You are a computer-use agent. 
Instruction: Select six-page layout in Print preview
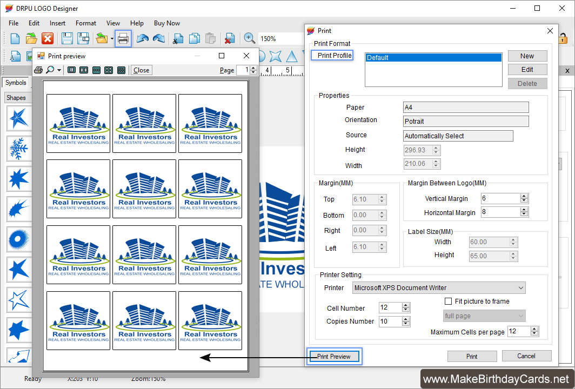(122, 70)
